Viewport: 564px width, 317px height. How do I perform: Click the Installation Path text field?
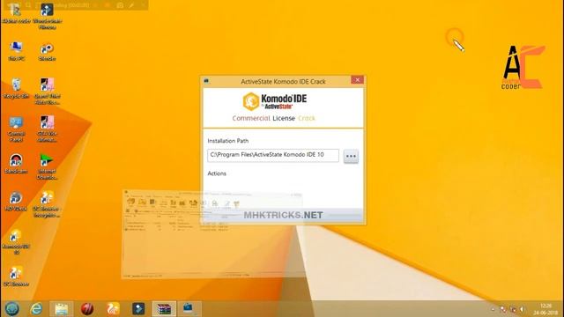pos(273,155)
